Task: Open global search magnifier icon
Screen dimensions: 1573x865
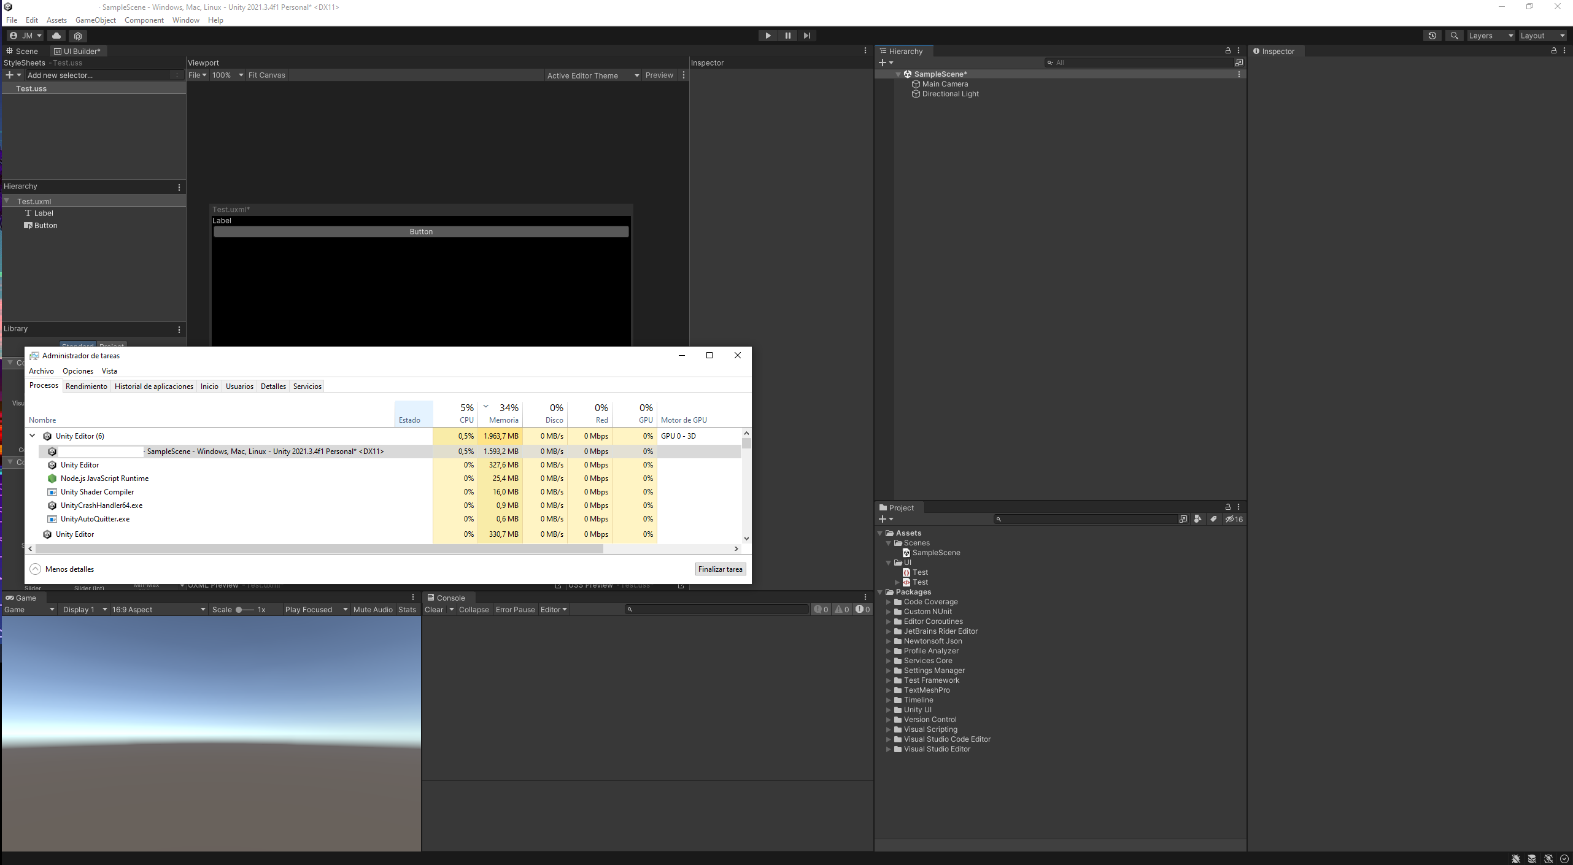Action: click(x=1454, y=36)
